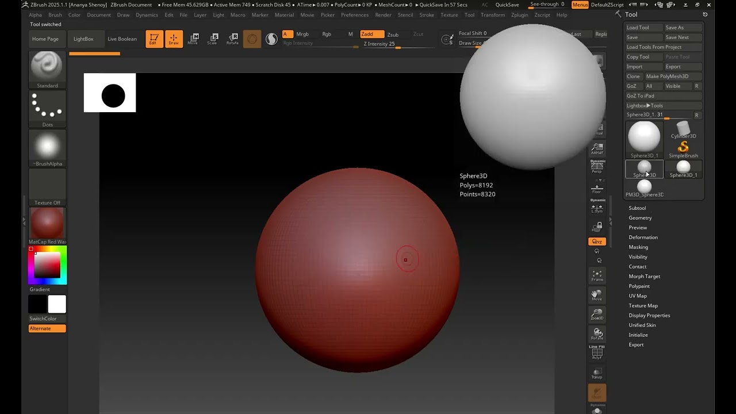The height and width of the screenshot is (414, 736).
Task: Enable Zsub sculpting mode
Action: pyautogui.click(x=393, y=34)
